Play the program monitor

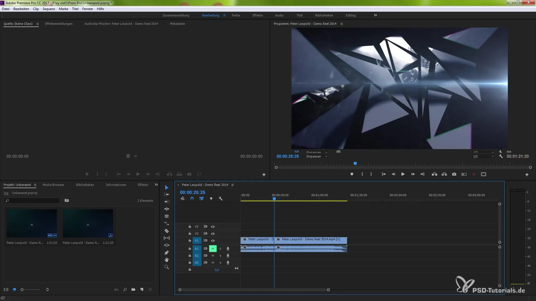(x=403, y=174)
